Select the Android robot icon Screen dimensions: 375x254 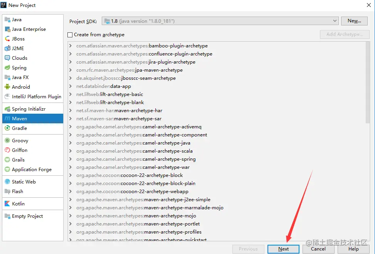[x=7, y=87]
